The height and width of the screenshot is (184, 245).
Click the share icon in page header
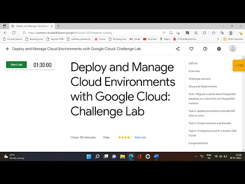(178, 49)
